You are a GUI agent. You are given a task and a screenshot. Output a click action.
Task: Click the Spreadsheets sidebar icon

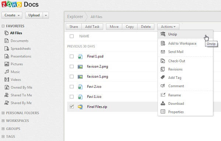coord(7,48)
